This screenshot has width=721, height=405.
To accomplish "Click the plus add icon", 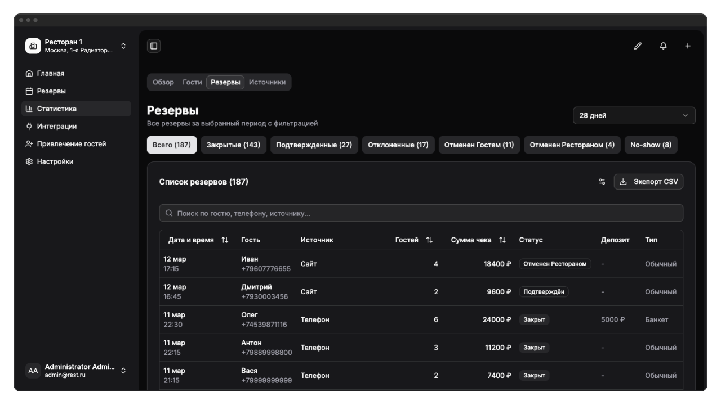I will pyautogui.click(x=688, y=46).
